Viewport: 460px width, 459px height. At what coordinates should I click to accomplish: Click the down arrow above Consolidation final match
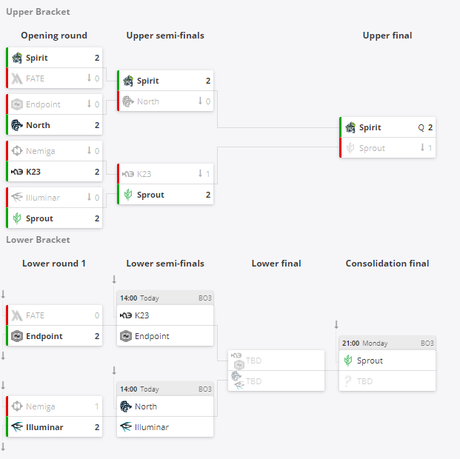[336, 324]
